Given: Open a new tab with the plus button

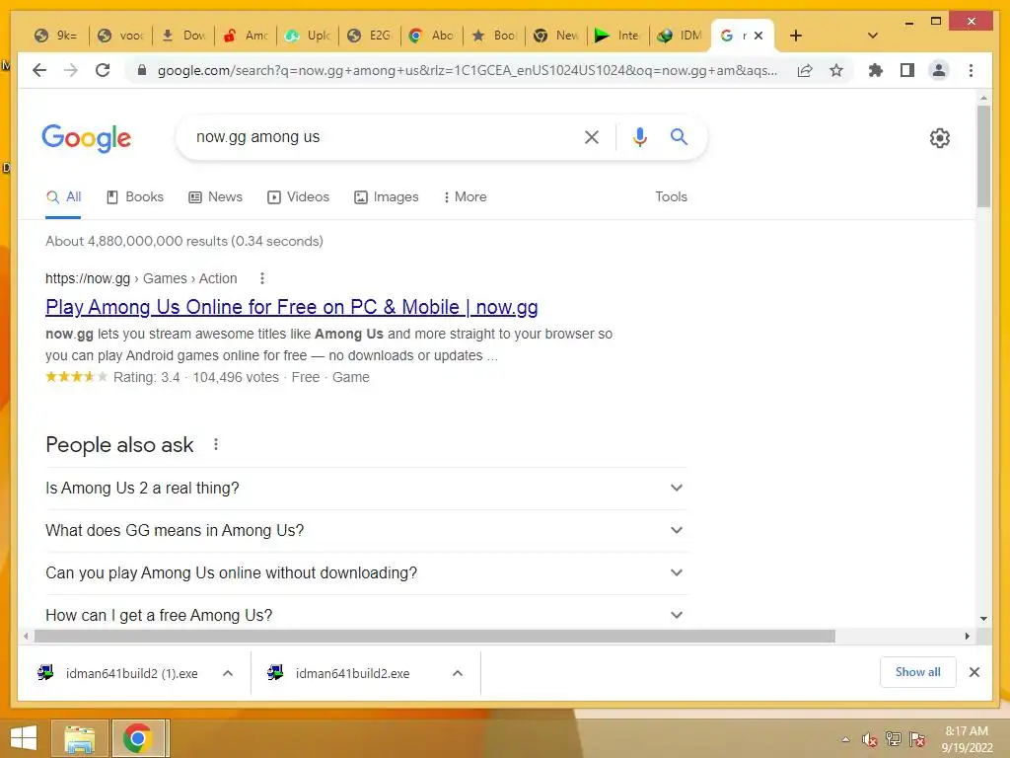Looking at the screenshot, I should click(x=796, y=36).
